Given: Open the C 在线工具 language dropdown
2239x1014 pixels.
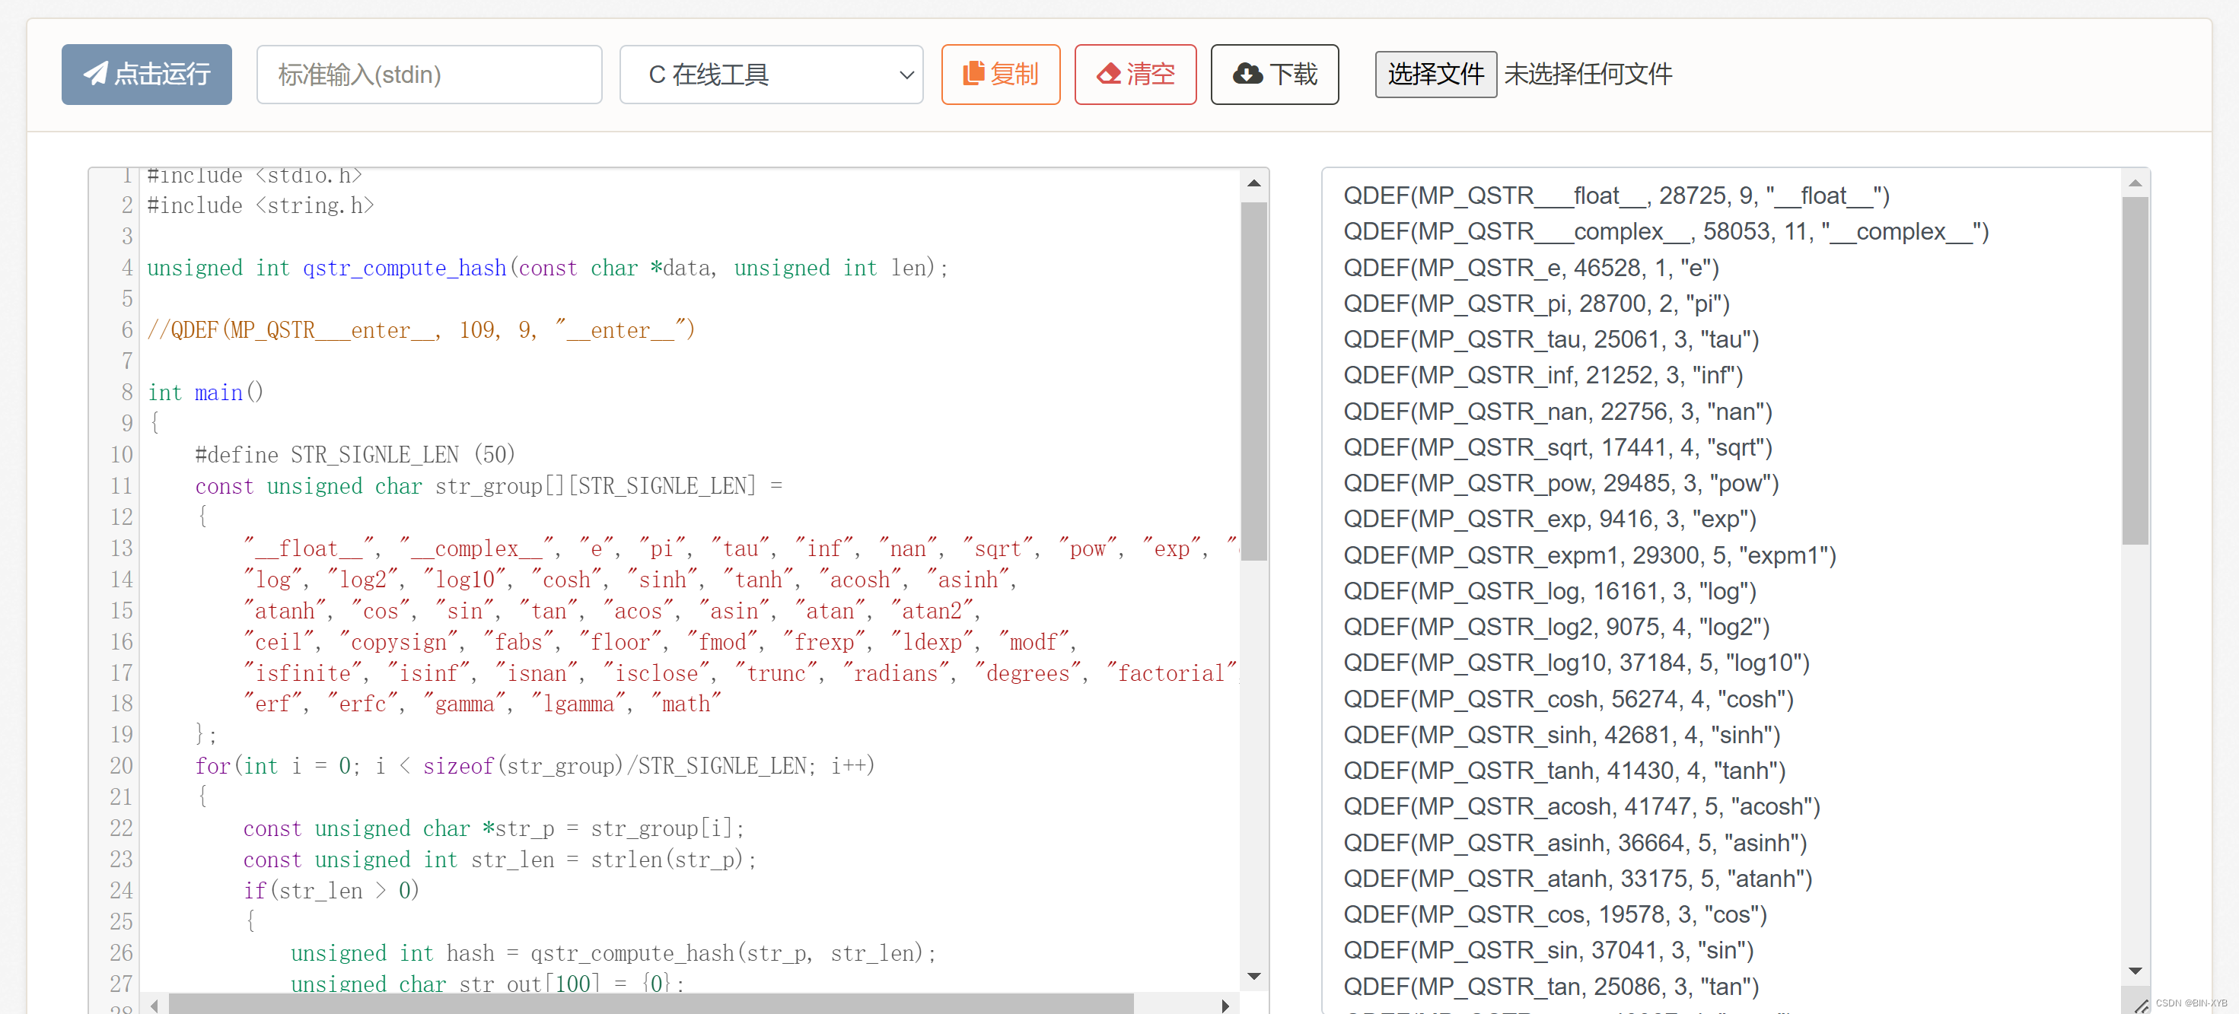Looking at the screenshot, I should coord(770,74).
